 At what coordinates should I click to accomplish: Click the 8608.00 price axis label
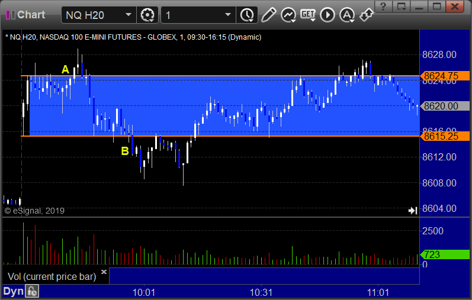(439, 183)
